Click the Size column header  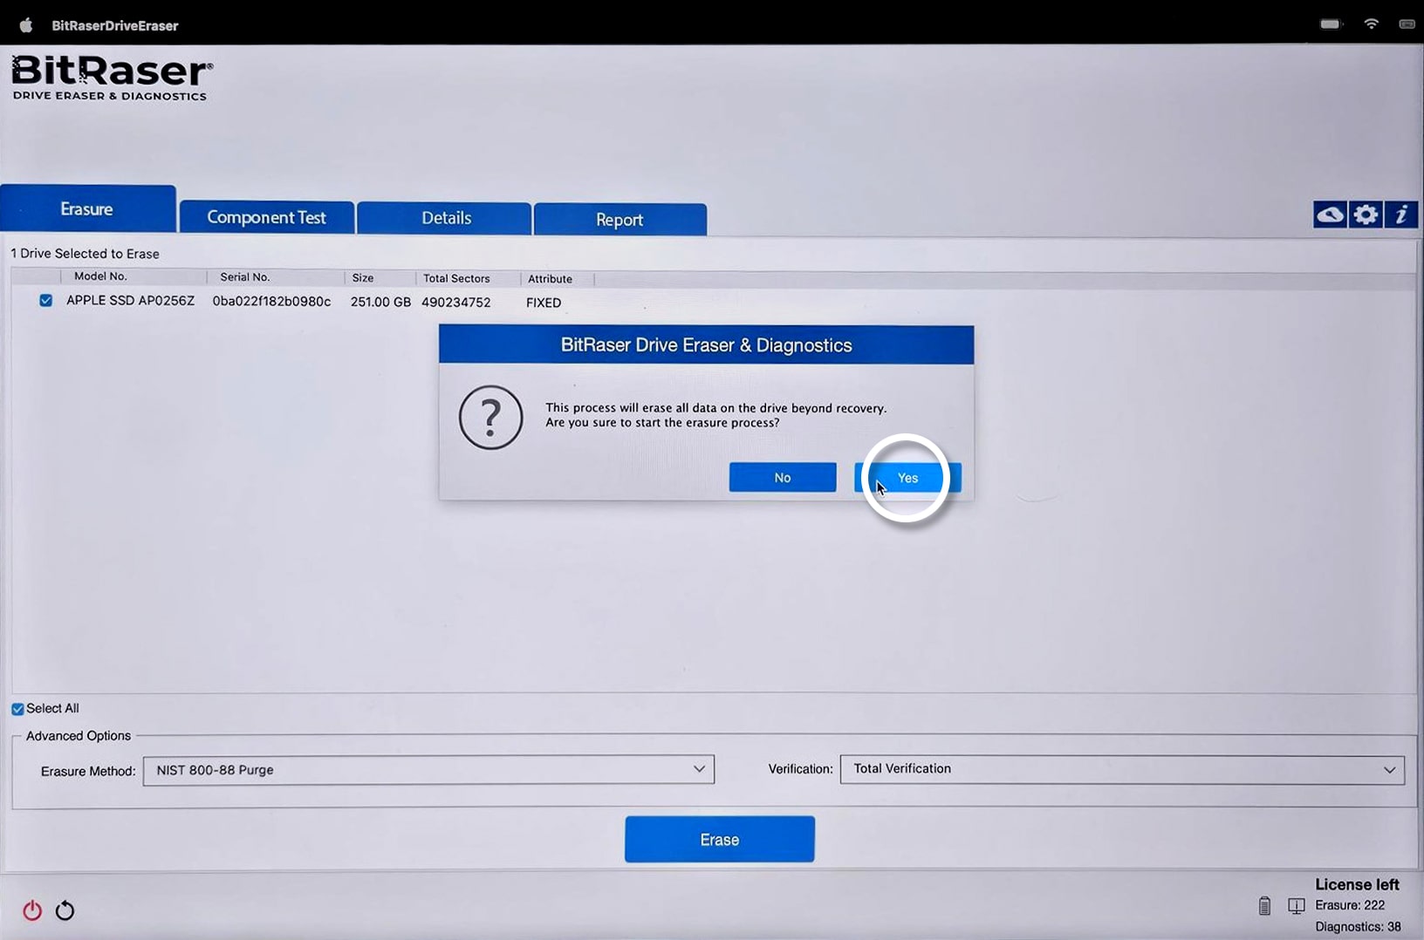click(363, 278)
